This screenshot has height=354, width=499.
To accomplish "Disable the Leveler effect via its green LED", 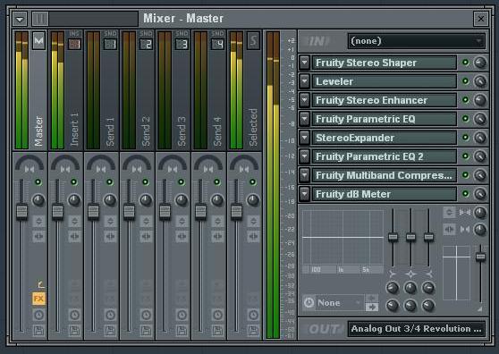I will click(466, 81).
